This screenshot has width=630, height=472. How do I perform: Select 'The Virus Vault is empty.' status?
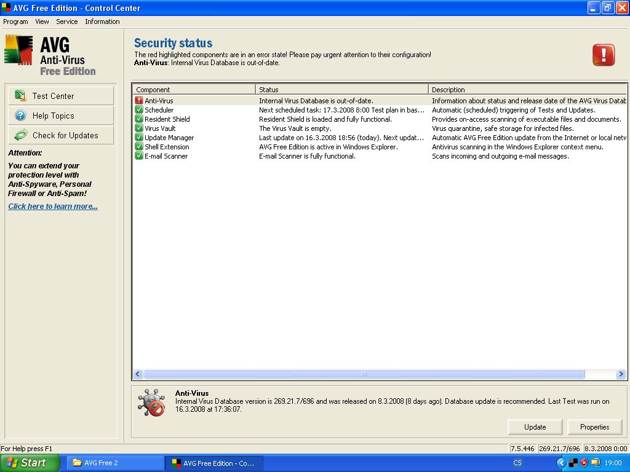pos(295,128)
